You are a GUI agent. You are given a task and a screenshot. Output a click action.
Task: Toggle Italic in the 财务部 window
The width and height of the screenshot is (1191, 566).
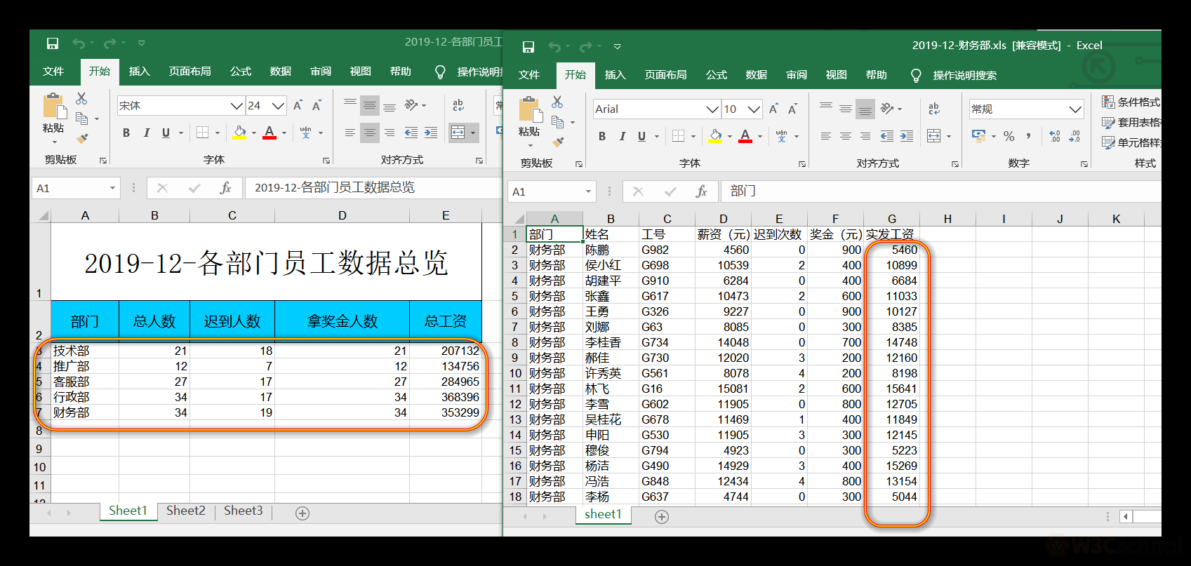(622, 136)
